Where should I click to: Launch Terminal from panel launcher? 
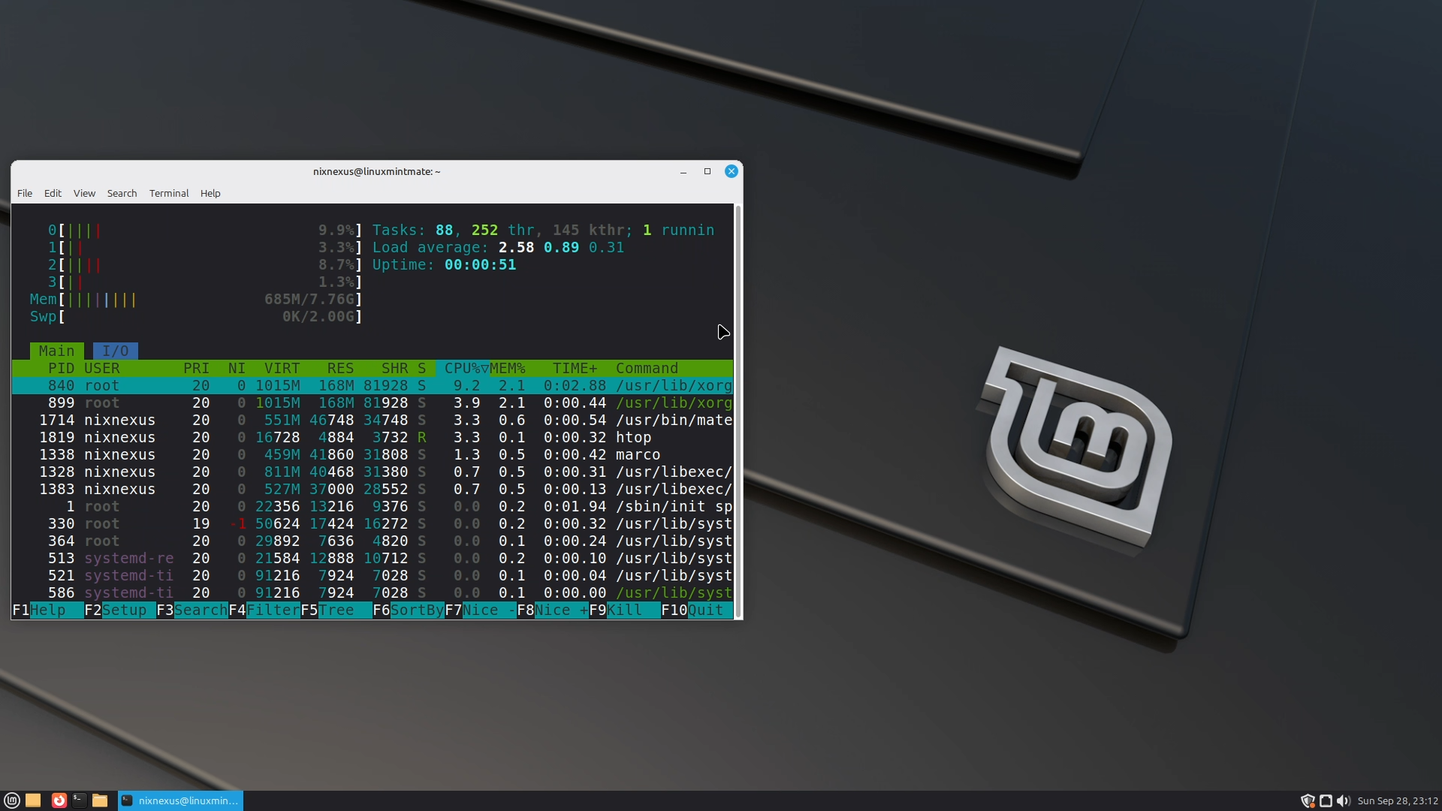(x=79, y=800)
